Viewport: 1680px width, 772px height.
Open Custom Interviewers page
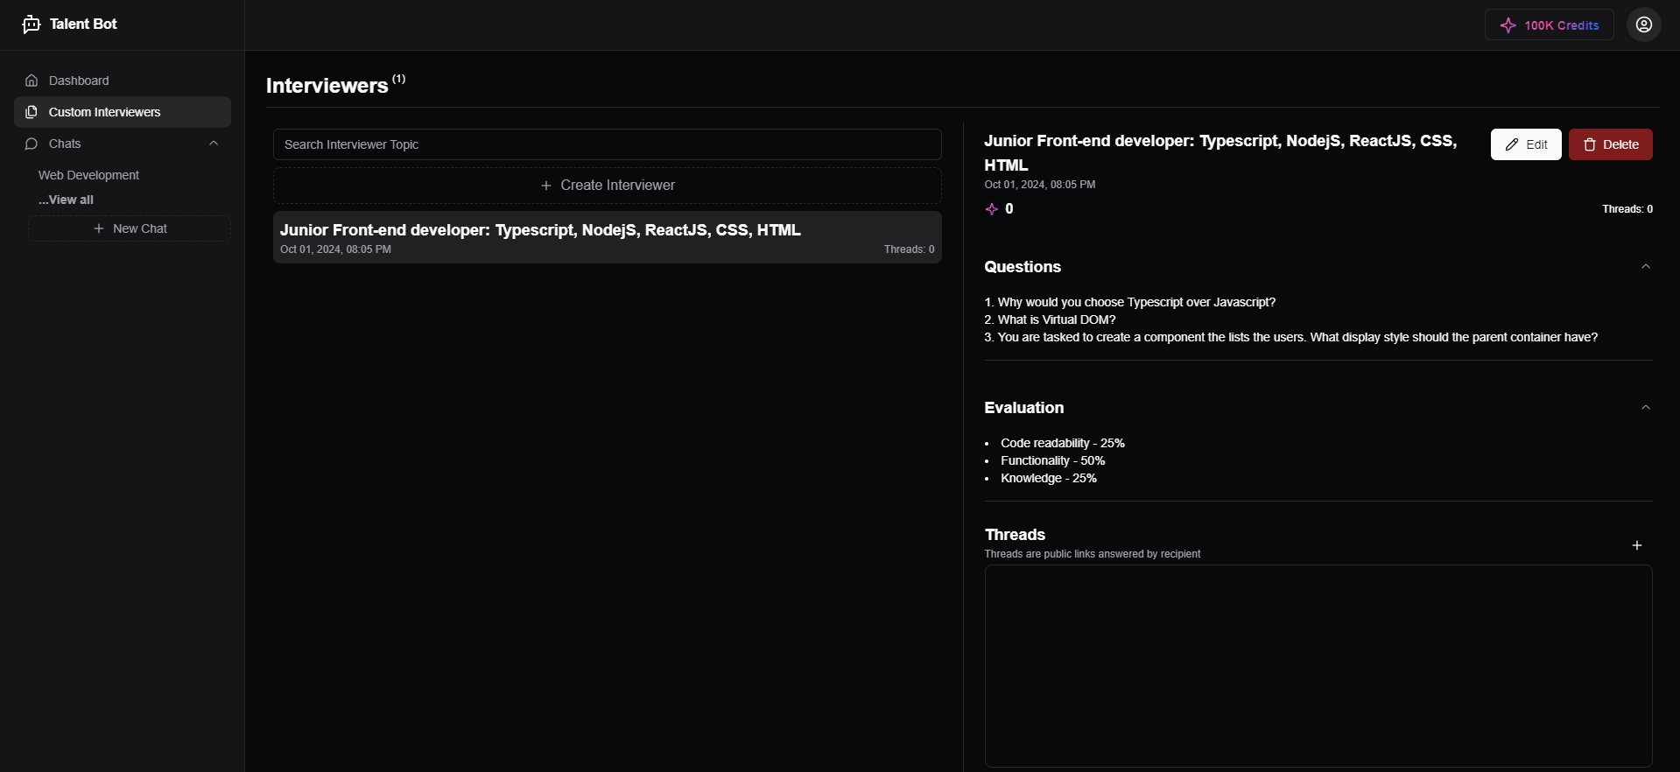123,112
